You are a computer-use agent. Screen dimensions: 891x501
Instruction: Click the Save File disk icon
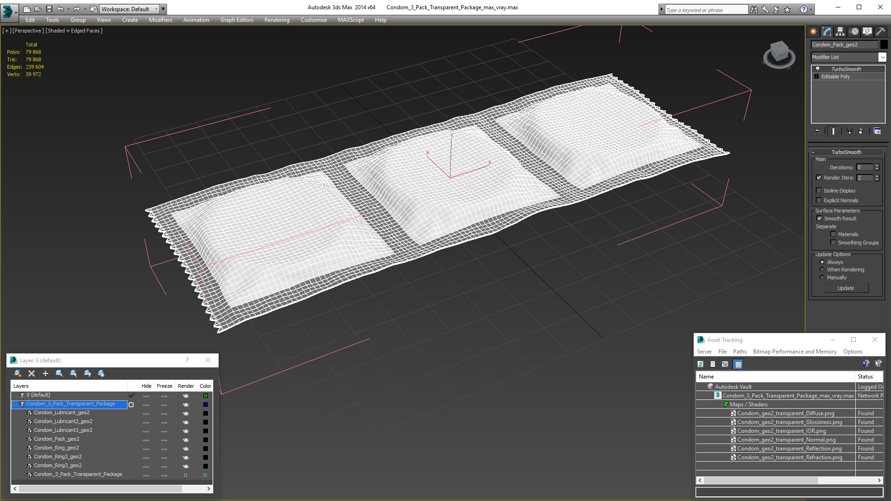point(49,9)
